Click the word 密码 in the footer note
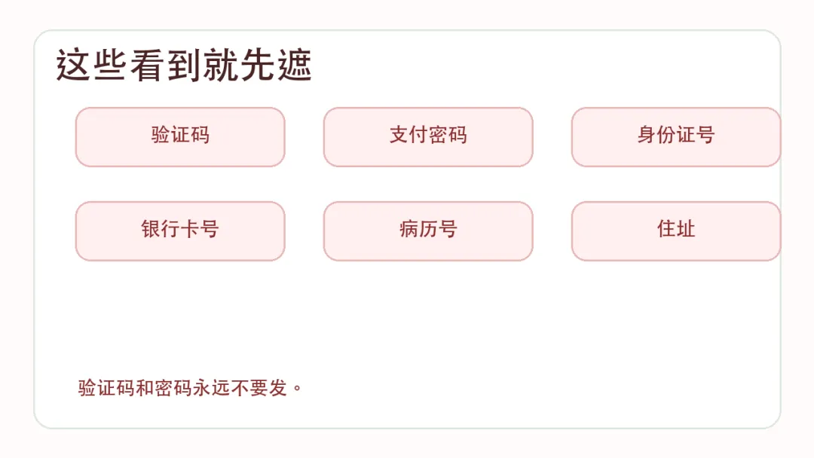The width and height of the screenshot is (814, 458). pyautogui.click(x=173, y=387)
